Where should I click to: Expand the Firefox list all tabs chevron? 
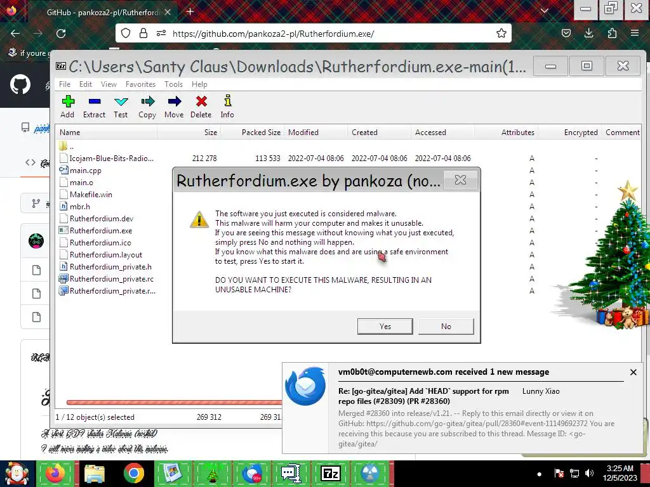pyautogui.click(x=545, y=11)
